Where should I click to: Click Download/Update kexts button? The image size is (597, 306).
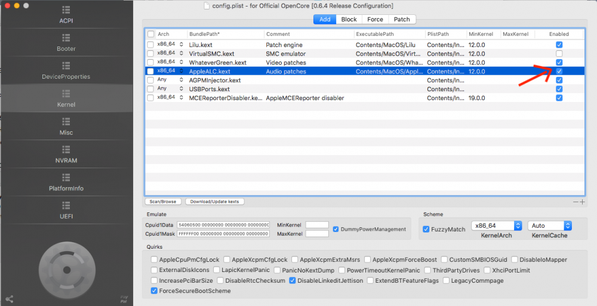point(215,202)
